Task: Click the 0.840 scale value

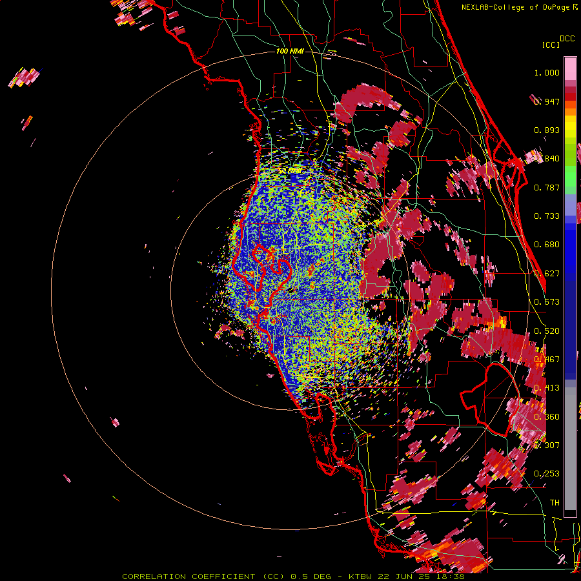Action: tap(547, 159)
